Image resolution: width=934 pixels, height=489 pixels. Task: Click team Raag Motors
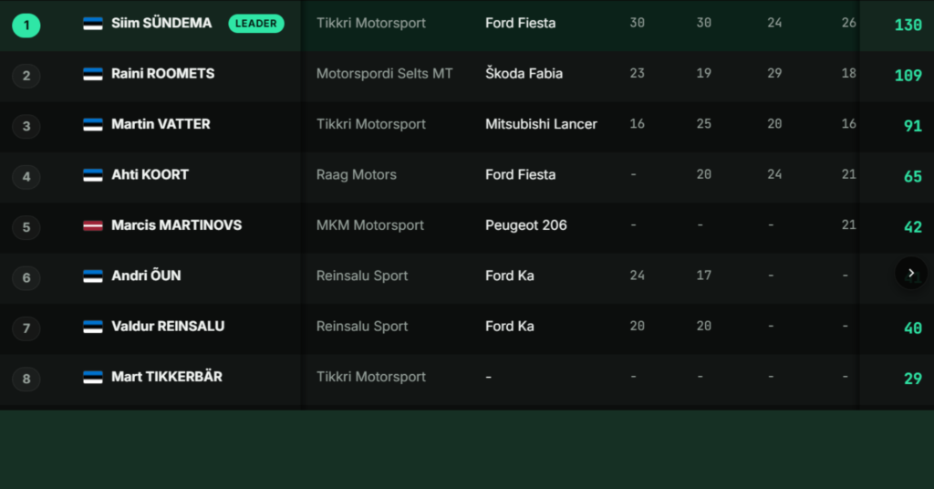click(357, 174)
